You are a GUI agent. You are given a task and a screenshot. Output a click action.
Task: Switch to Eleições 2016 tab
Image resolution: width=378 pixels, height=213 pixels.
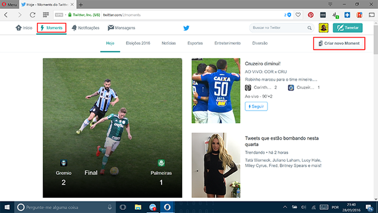(x=138, y=43)
